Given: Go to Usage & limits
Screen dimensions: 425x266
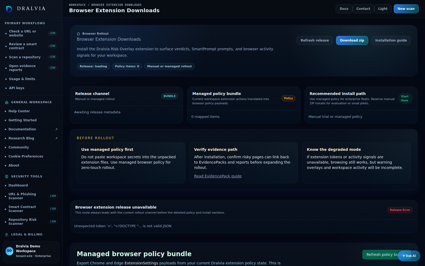Looking at the screenshot, I should [31, 79].
